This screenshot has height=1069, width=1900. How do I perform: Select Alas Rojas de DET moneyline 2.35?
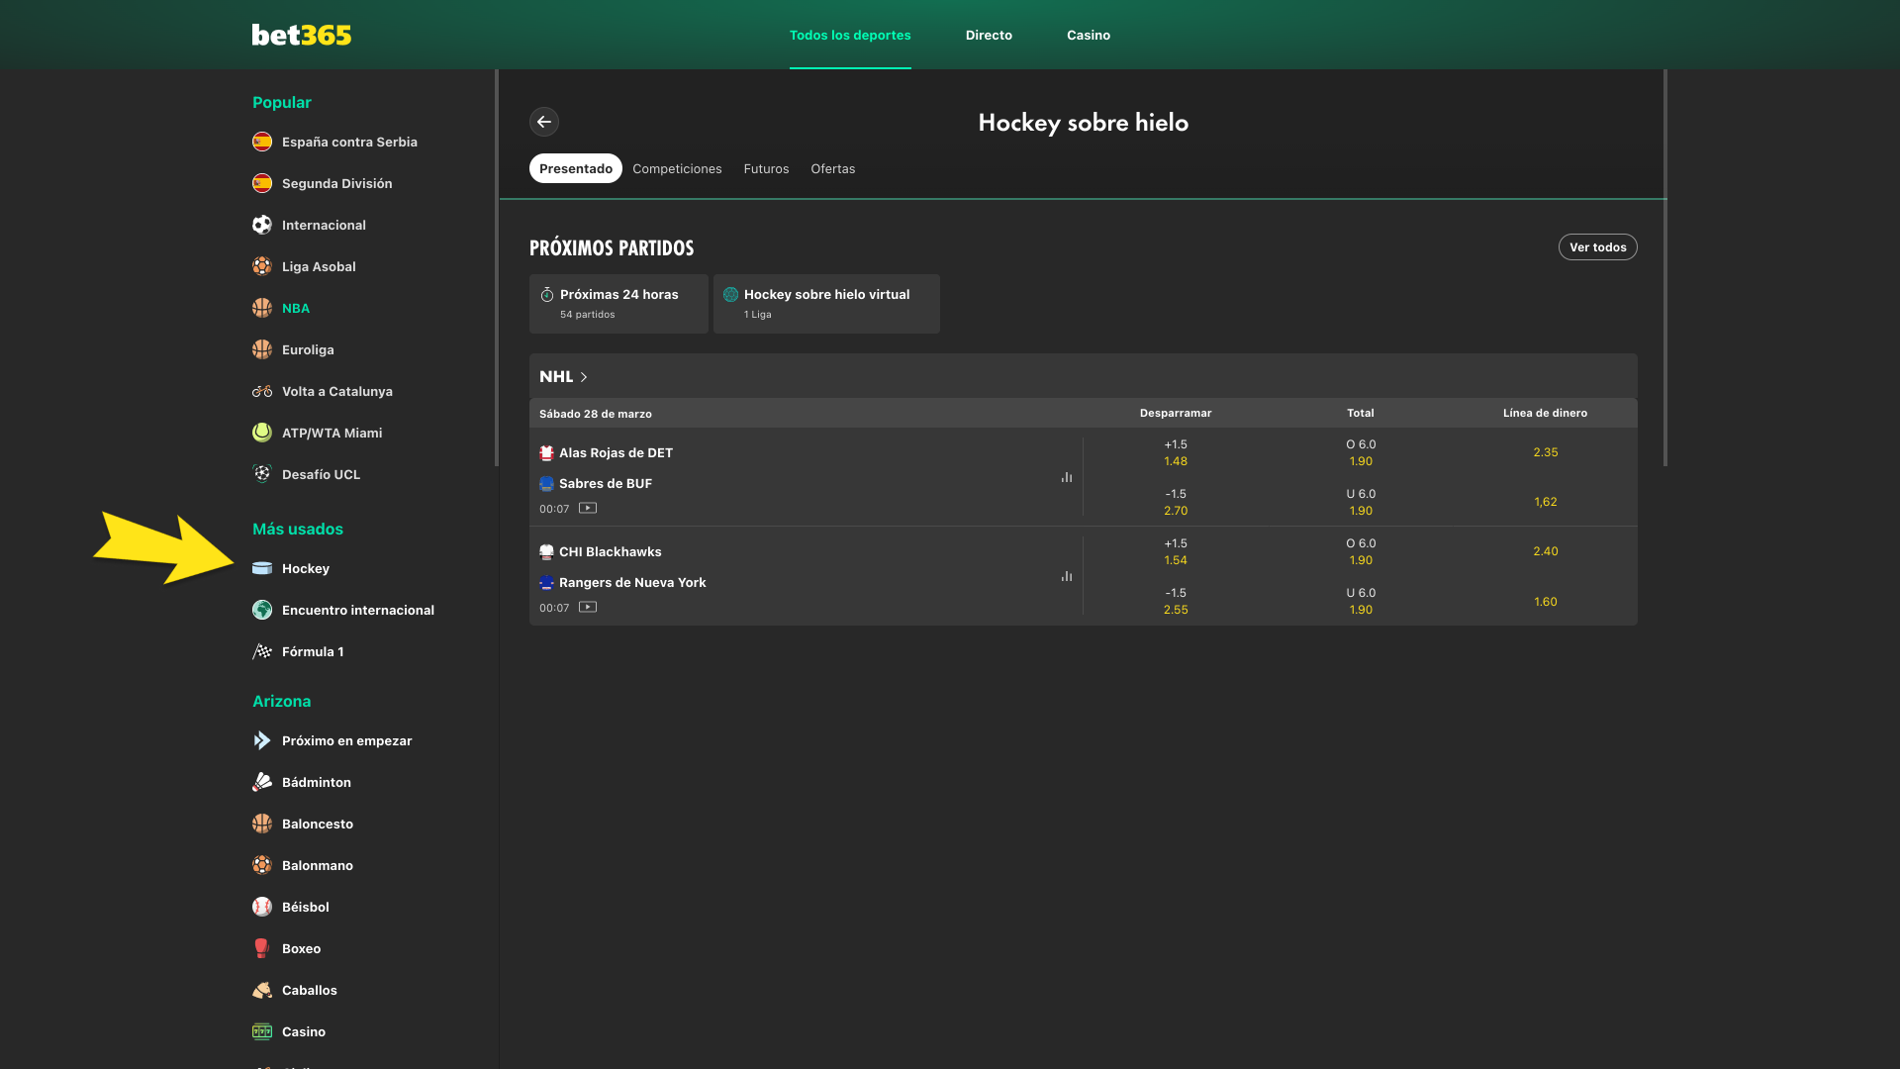pos(1546,452)
